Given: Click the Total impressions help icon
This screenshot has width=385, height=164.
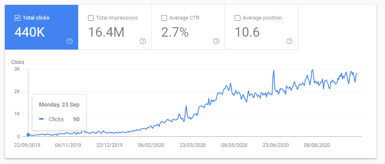Looking at the screenshot, I should point(143,41).
